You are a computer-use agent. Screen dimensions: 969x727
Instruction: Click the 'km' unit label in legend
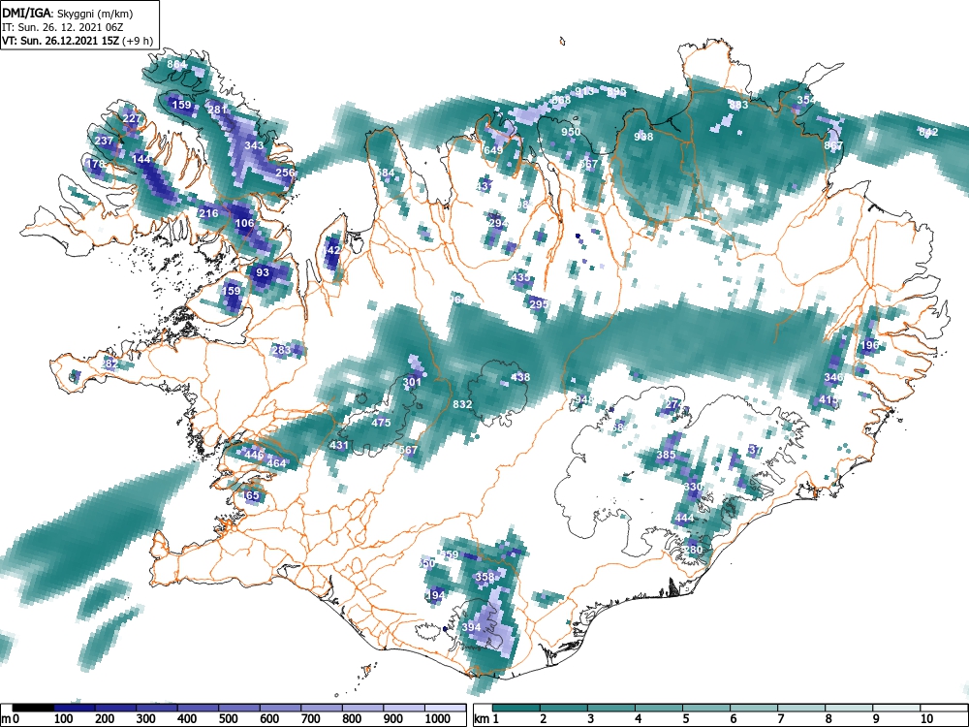(482, 719)
